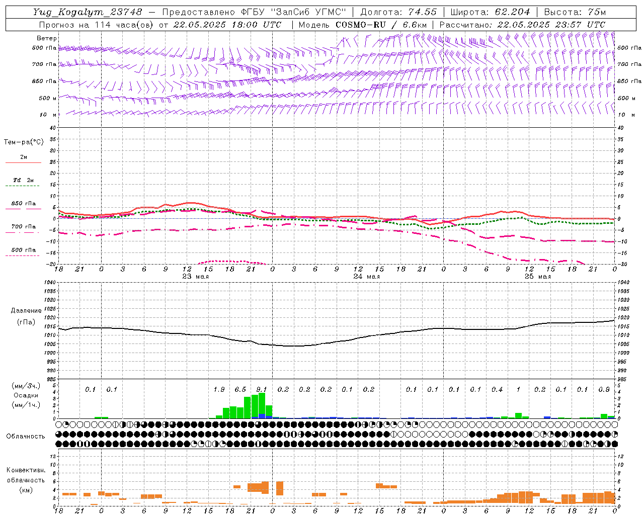Click the station title Yug_Kogalym_23748
The image size is (644, 515).
tap(88, 12)
